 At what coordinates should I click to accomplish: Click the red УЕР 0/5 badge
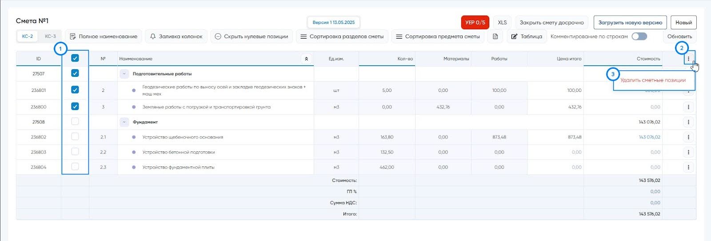475,22
